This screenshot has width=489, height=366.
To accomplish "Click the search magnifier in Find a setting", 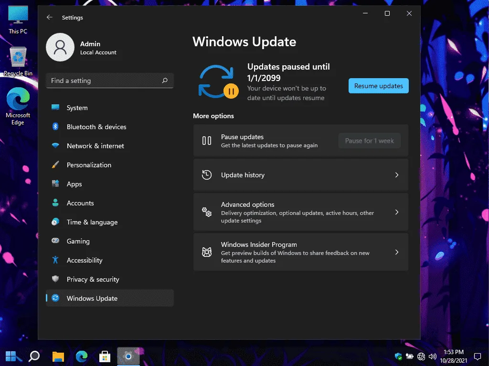I will coord(165,81).
